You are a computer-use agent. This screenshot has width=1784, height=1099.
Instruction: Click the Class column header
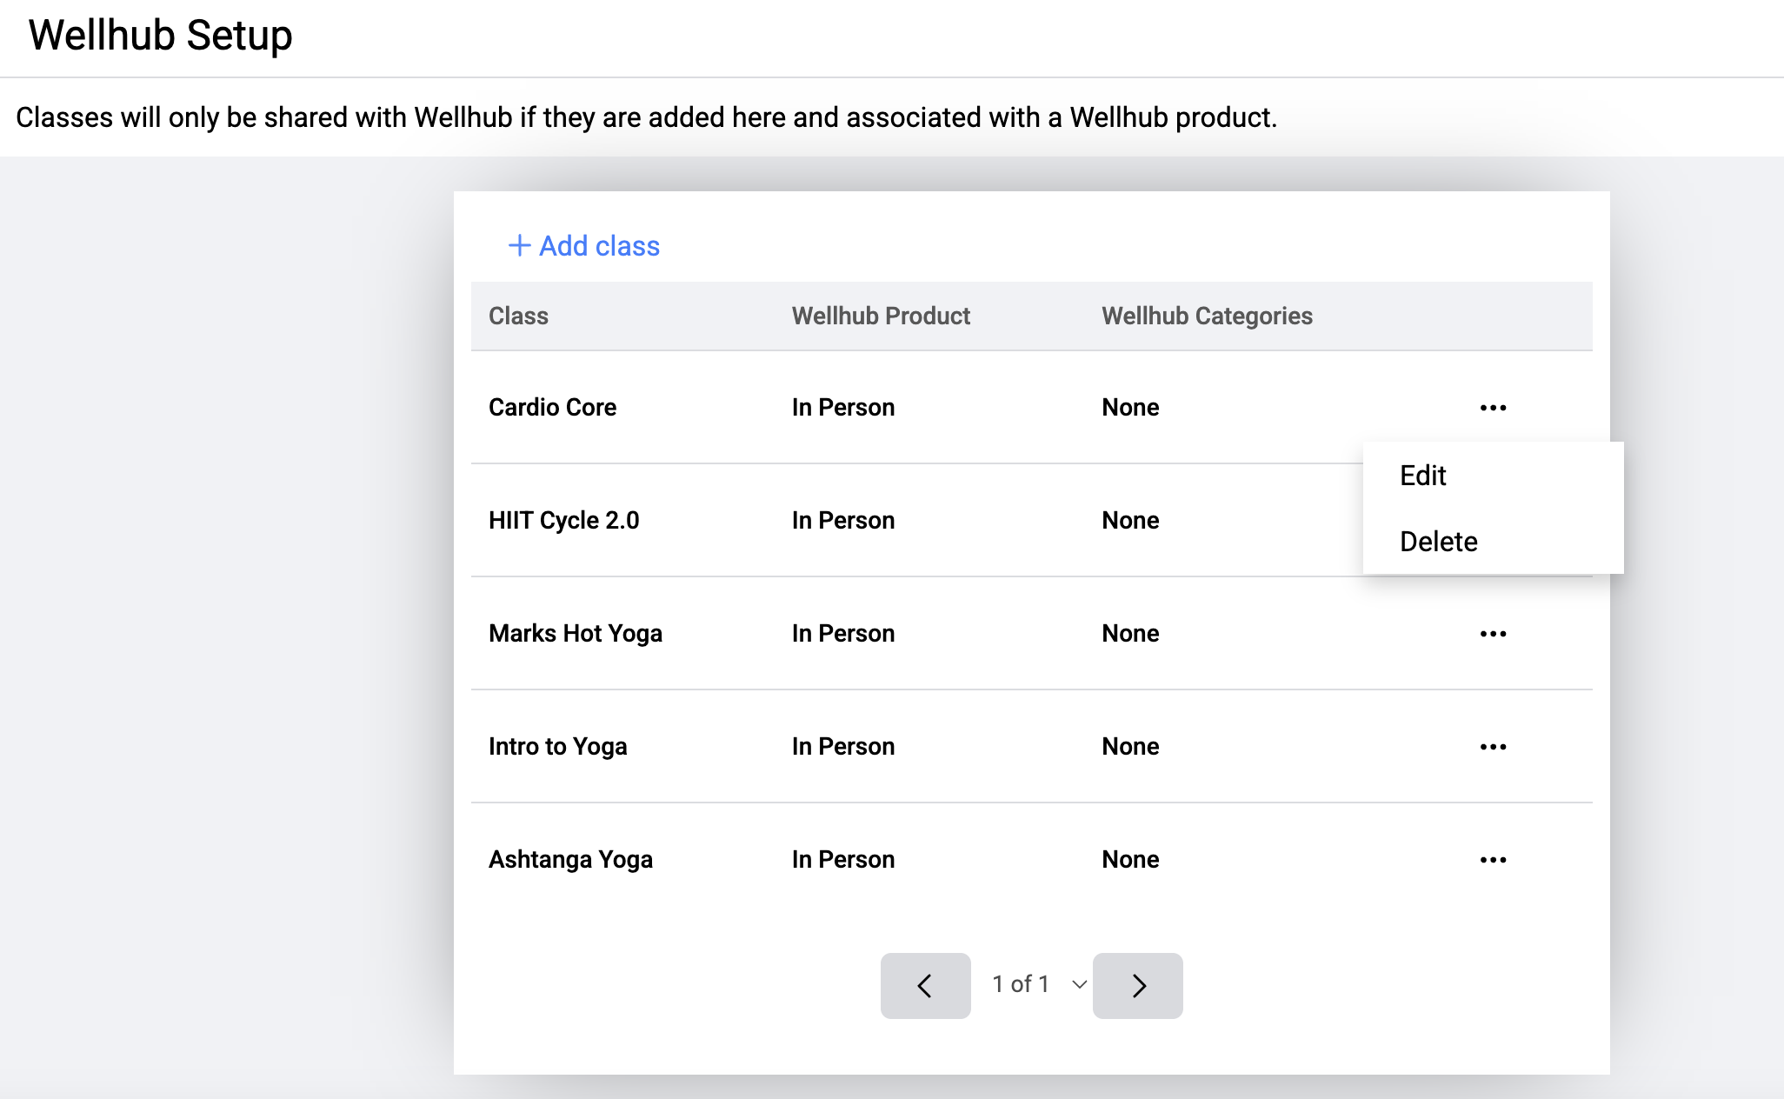(x=518, y=316)
